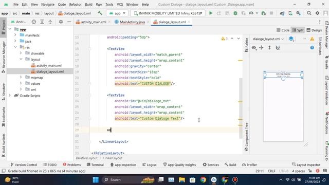
Task: Collapse the app root folder
Action: 10,29
